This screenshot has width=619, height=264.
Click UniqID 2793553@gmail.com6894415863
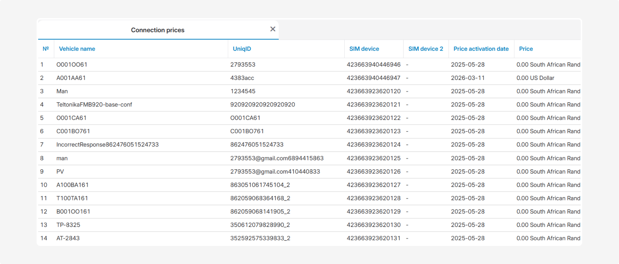coord(277,158)
